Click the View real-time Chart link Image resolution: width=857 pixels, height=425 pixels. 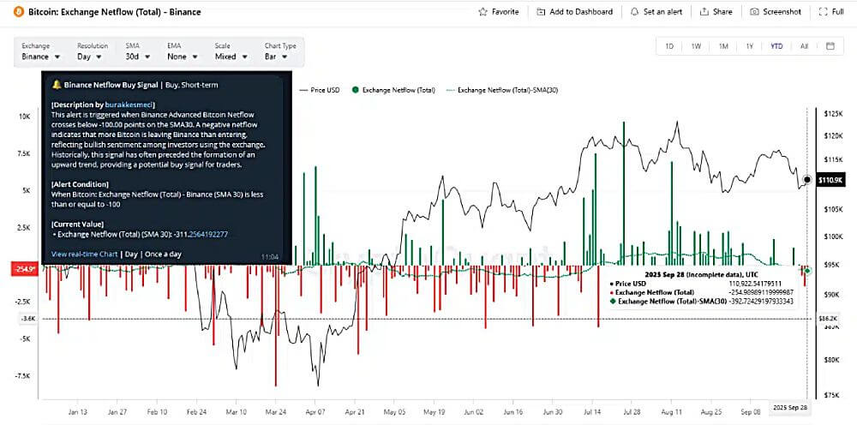click(x=86, y=254)
